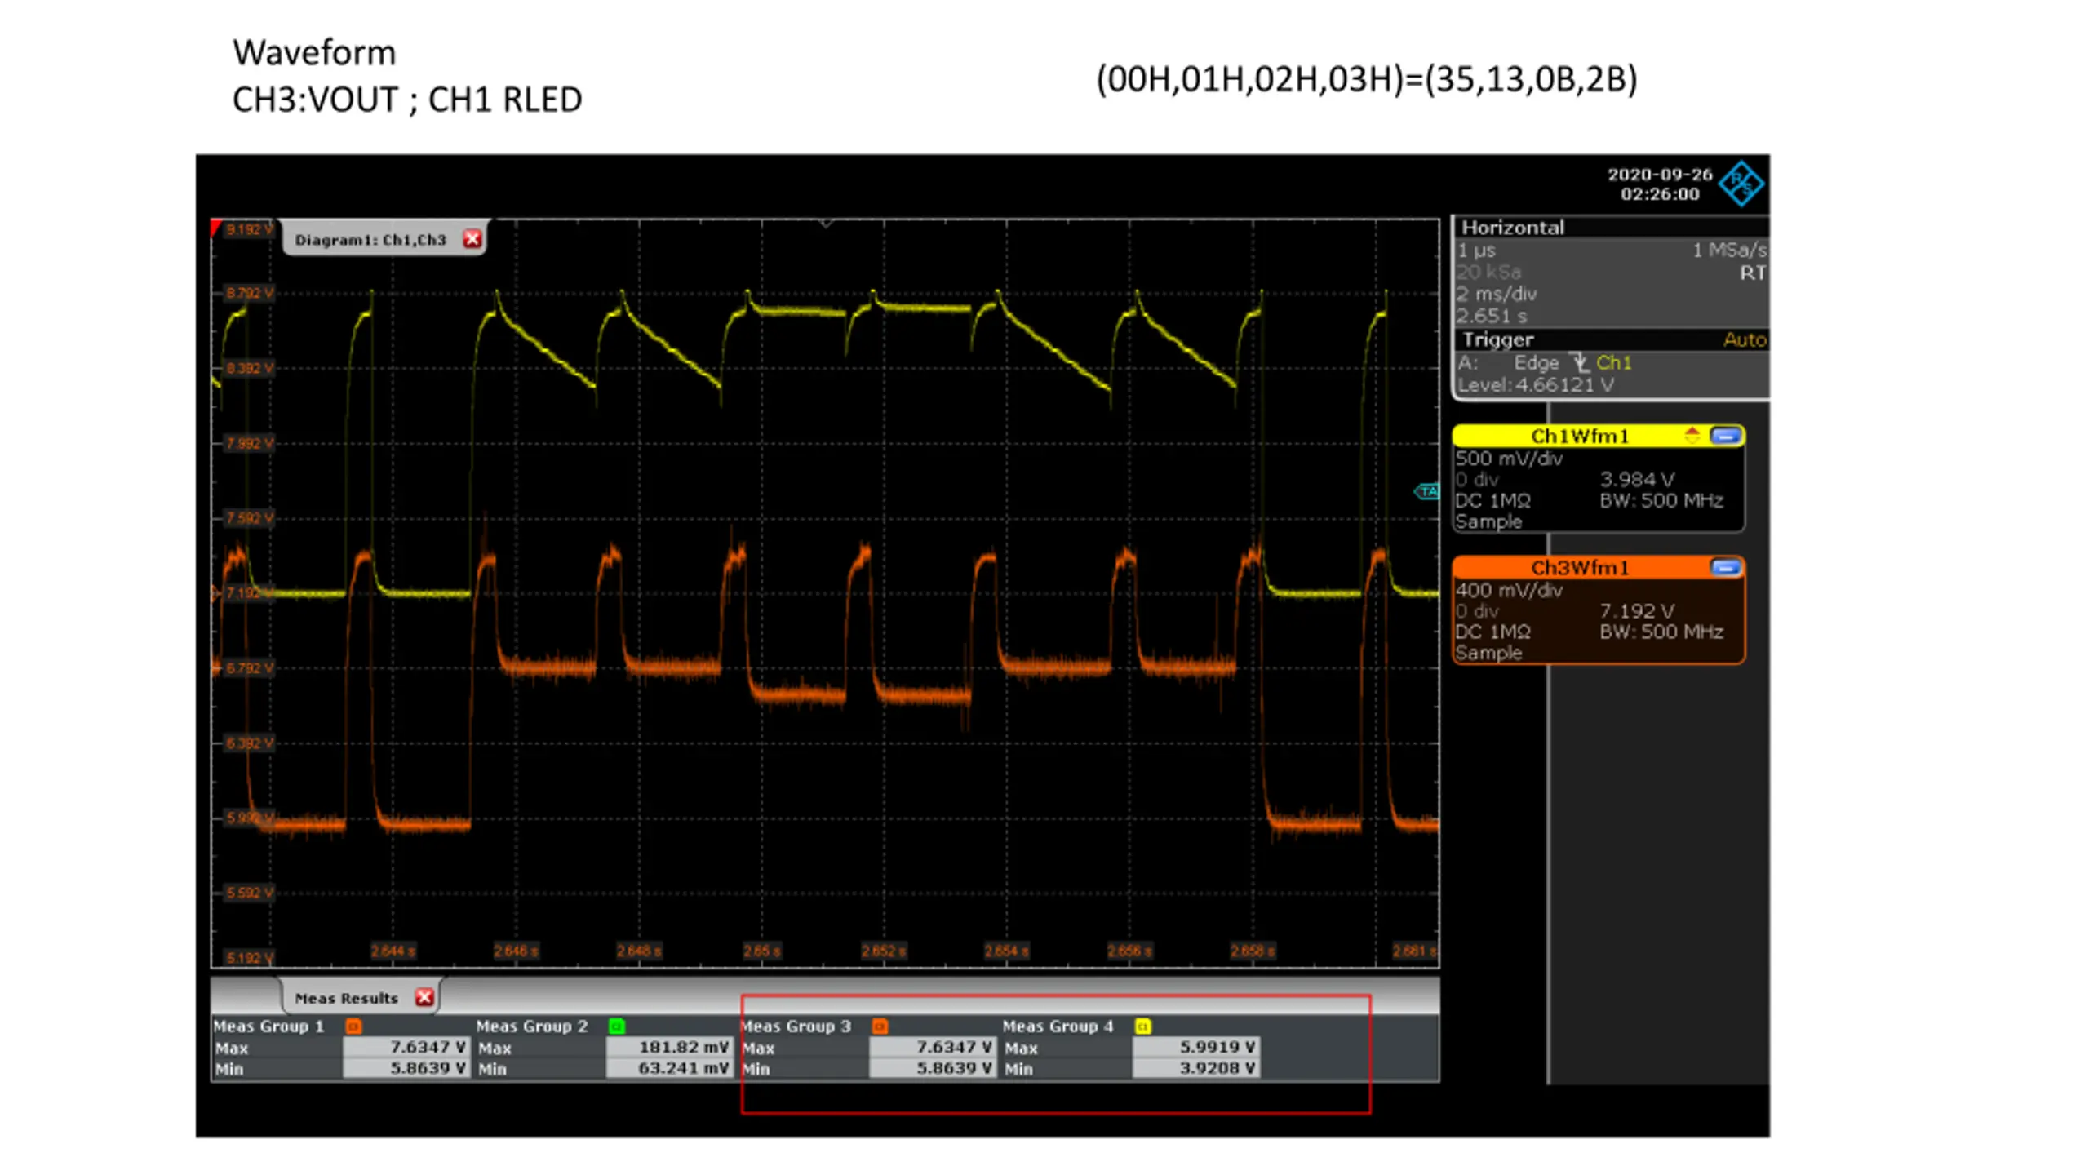2089x1175 pixels.
Task: Click the 2 ms/div time scale value
Action: point(1497,294)
